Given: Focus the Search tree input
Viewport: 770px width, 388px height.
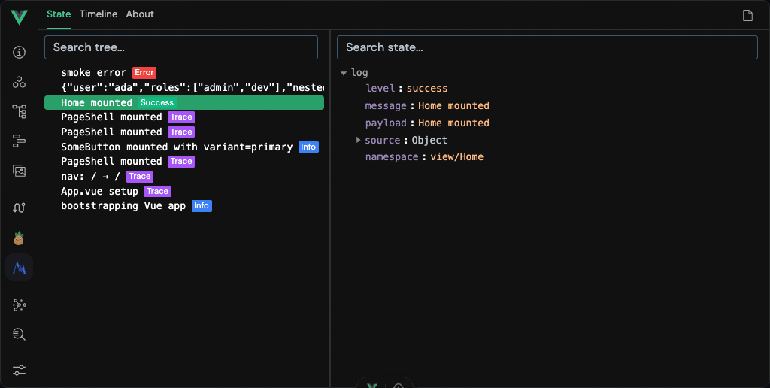Looking at the screenshot, I should [181, 47].
